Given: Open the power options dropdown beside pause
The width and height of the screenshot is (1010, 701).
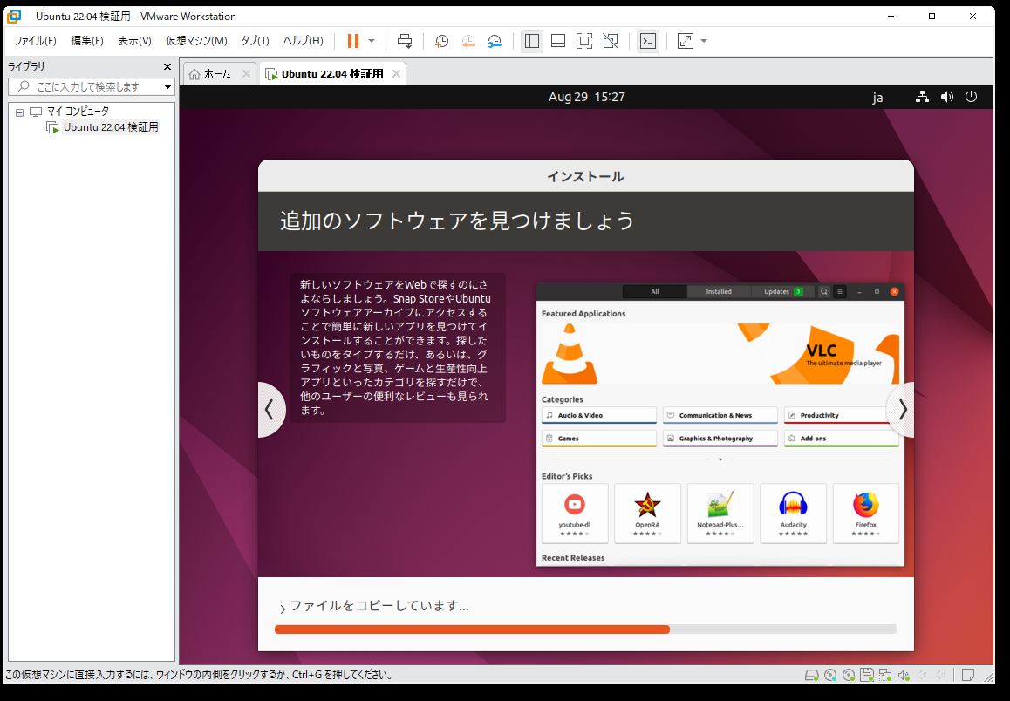Looking at the screenshot, I should 372,41.
